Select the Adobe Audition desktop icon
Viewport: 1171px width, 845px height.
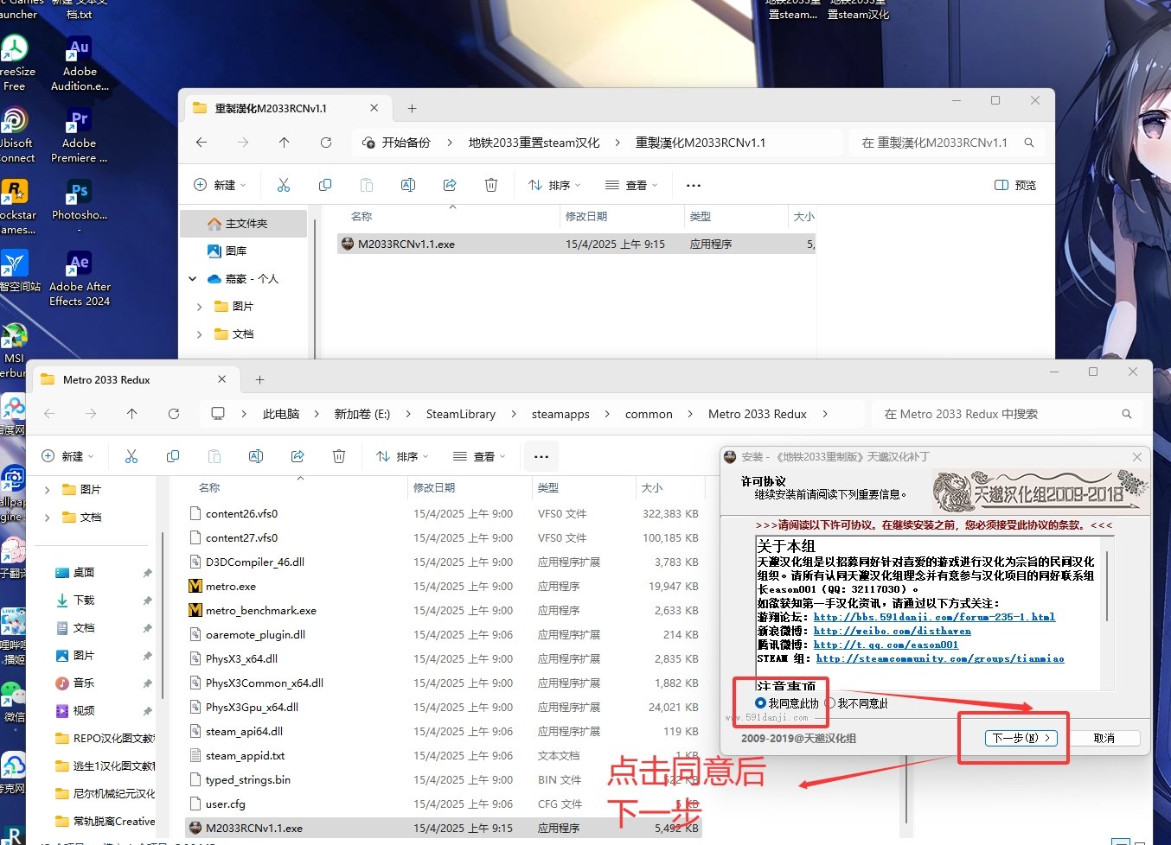point(80,63)
